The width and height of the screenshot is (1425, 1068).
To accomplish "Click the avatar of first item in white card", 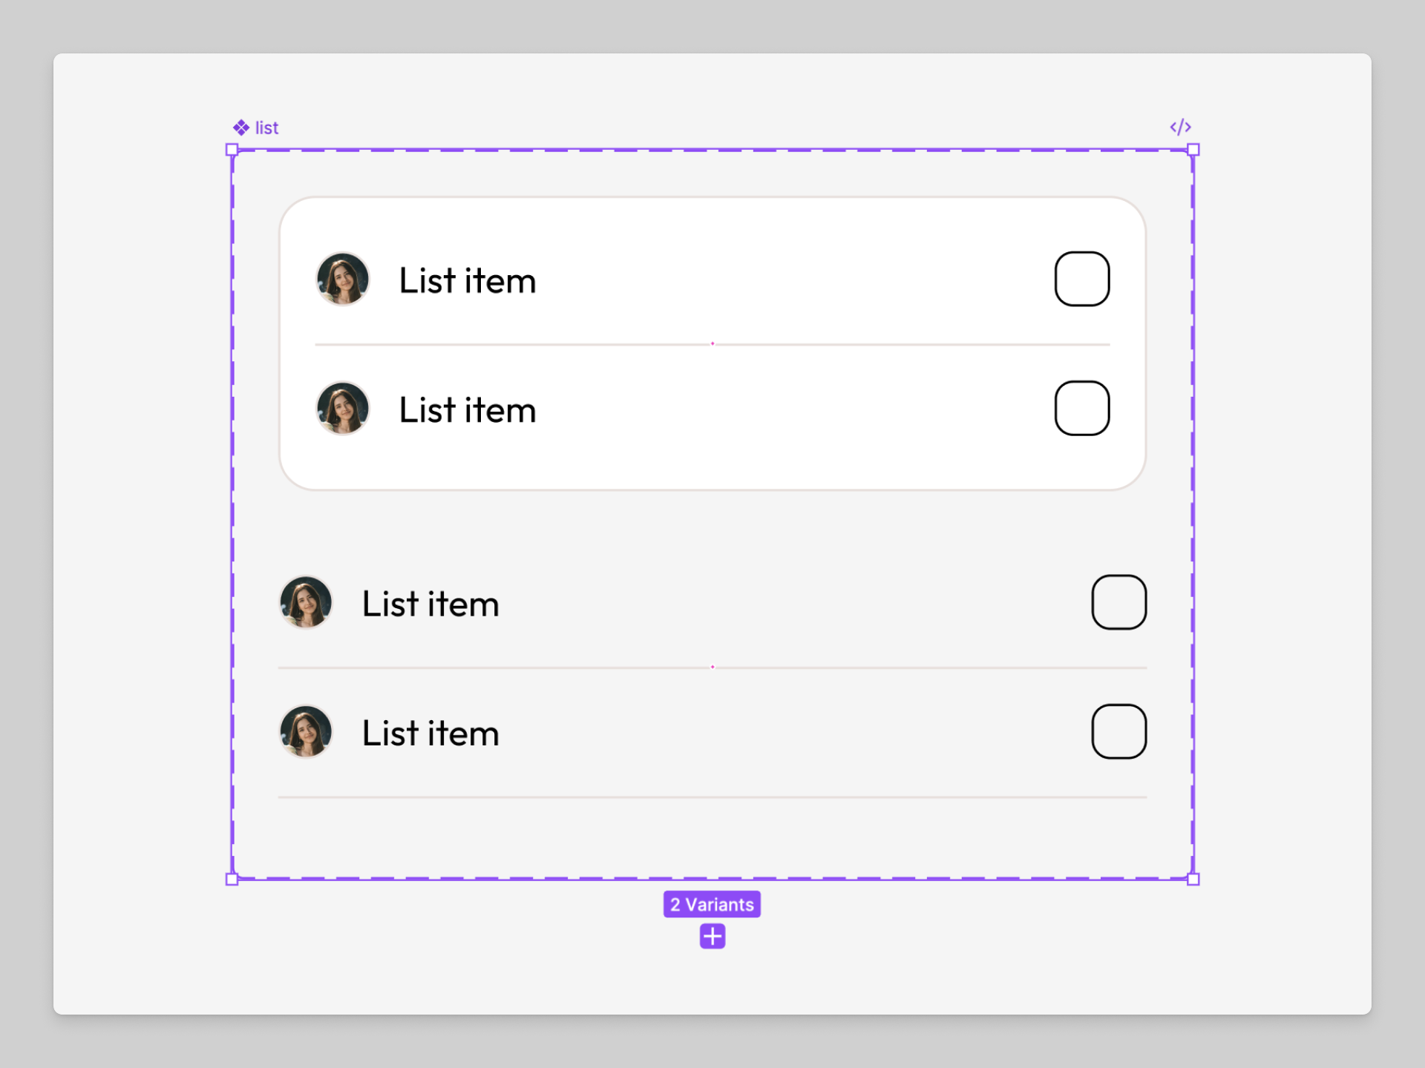I will point(343,279).
